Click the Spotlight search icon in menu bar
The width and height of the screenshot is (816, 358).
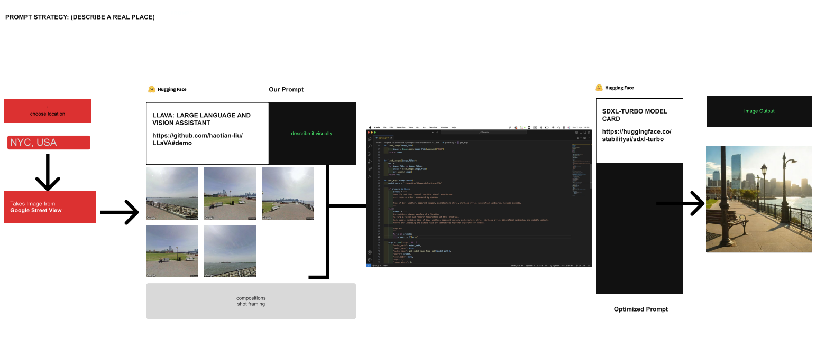pyautogui.click(x=558, y=127)
